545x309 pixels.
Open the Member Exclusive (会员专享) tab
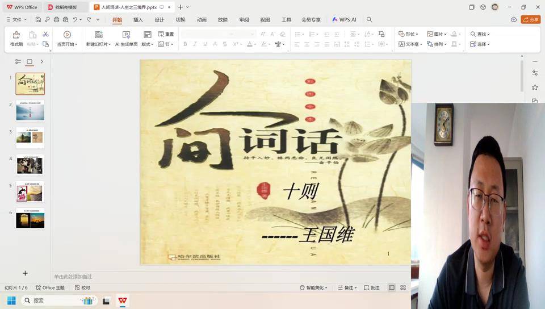[x=311, y=20]
